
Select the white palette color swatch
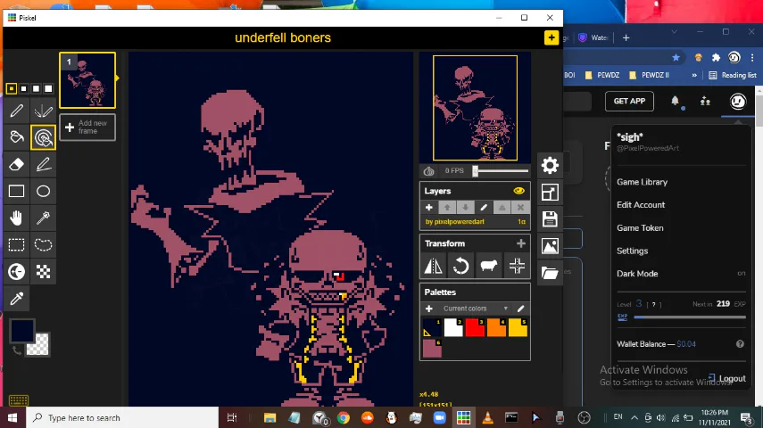(x=453, y=328)
